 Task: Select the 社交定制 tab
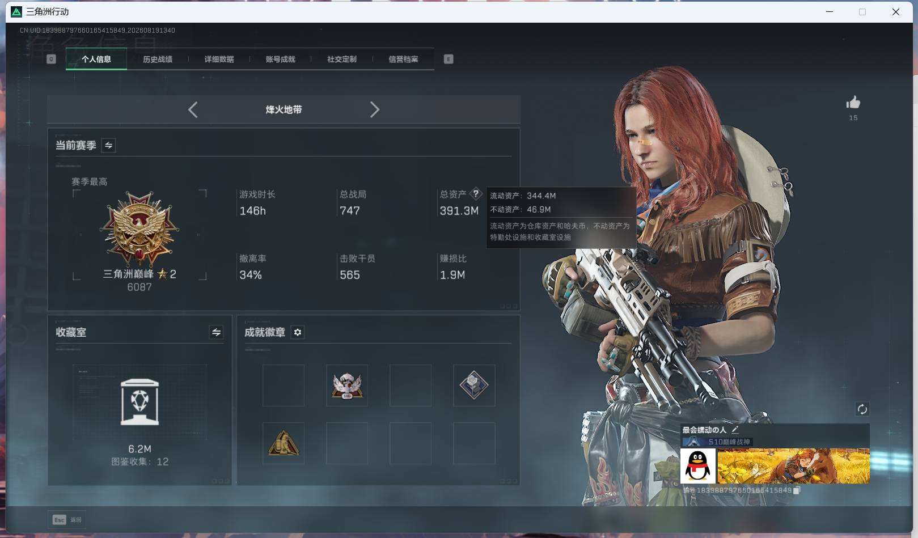tap(342, 59)
